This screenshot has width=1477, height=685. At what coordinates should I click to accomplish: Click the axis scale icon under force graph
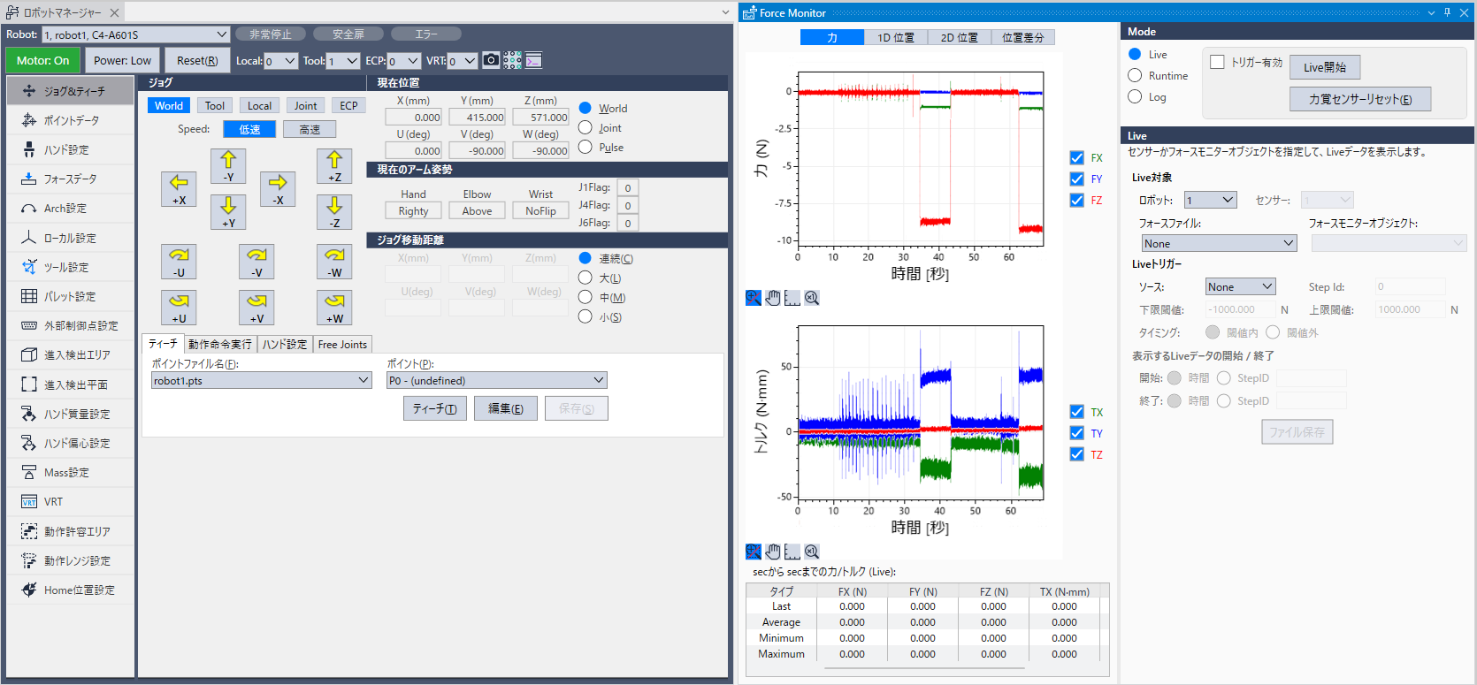792,298
